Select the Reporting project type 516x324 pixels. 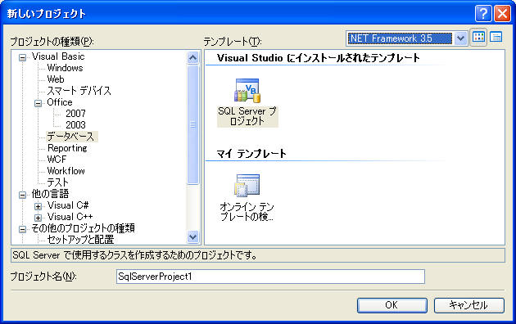tap(67, 148)
